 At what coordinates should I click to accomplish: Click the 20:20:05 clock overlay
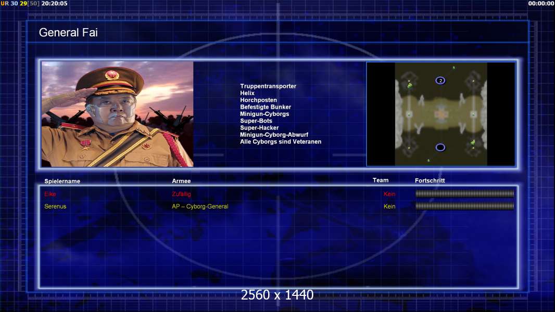click(54, 3)
